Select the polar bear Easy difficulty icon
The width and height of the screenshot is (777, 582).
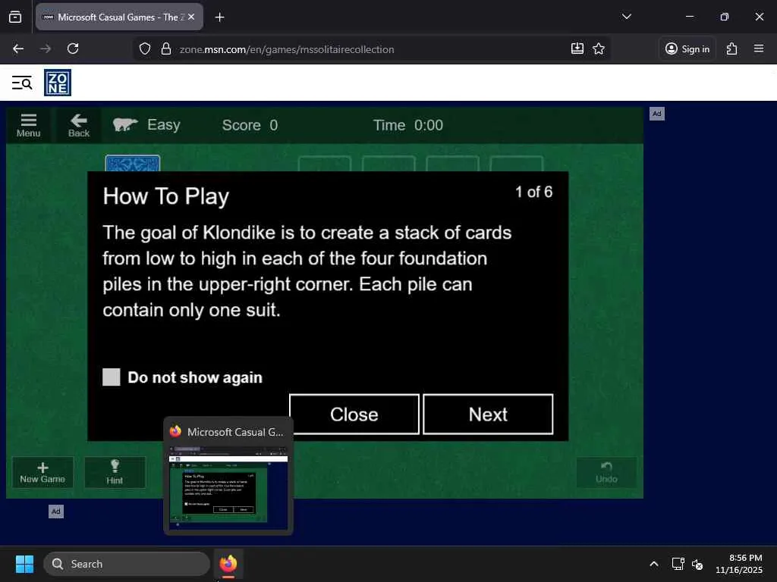pos(125,125)
